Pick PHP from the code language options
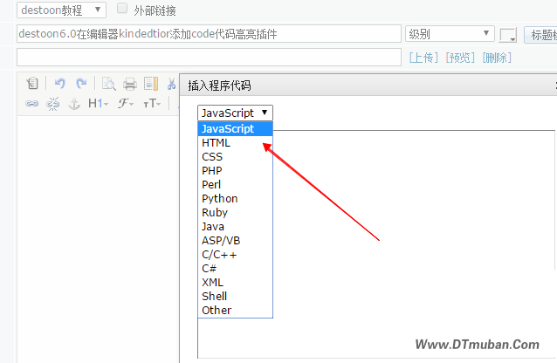Viewport: 557px width, 363px height. (x=212, y=171)
